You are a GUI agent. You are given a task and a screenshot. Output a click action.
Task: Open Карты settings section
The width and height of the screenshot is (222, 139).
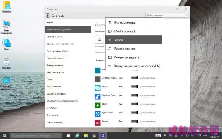click(x=68, y=80)
